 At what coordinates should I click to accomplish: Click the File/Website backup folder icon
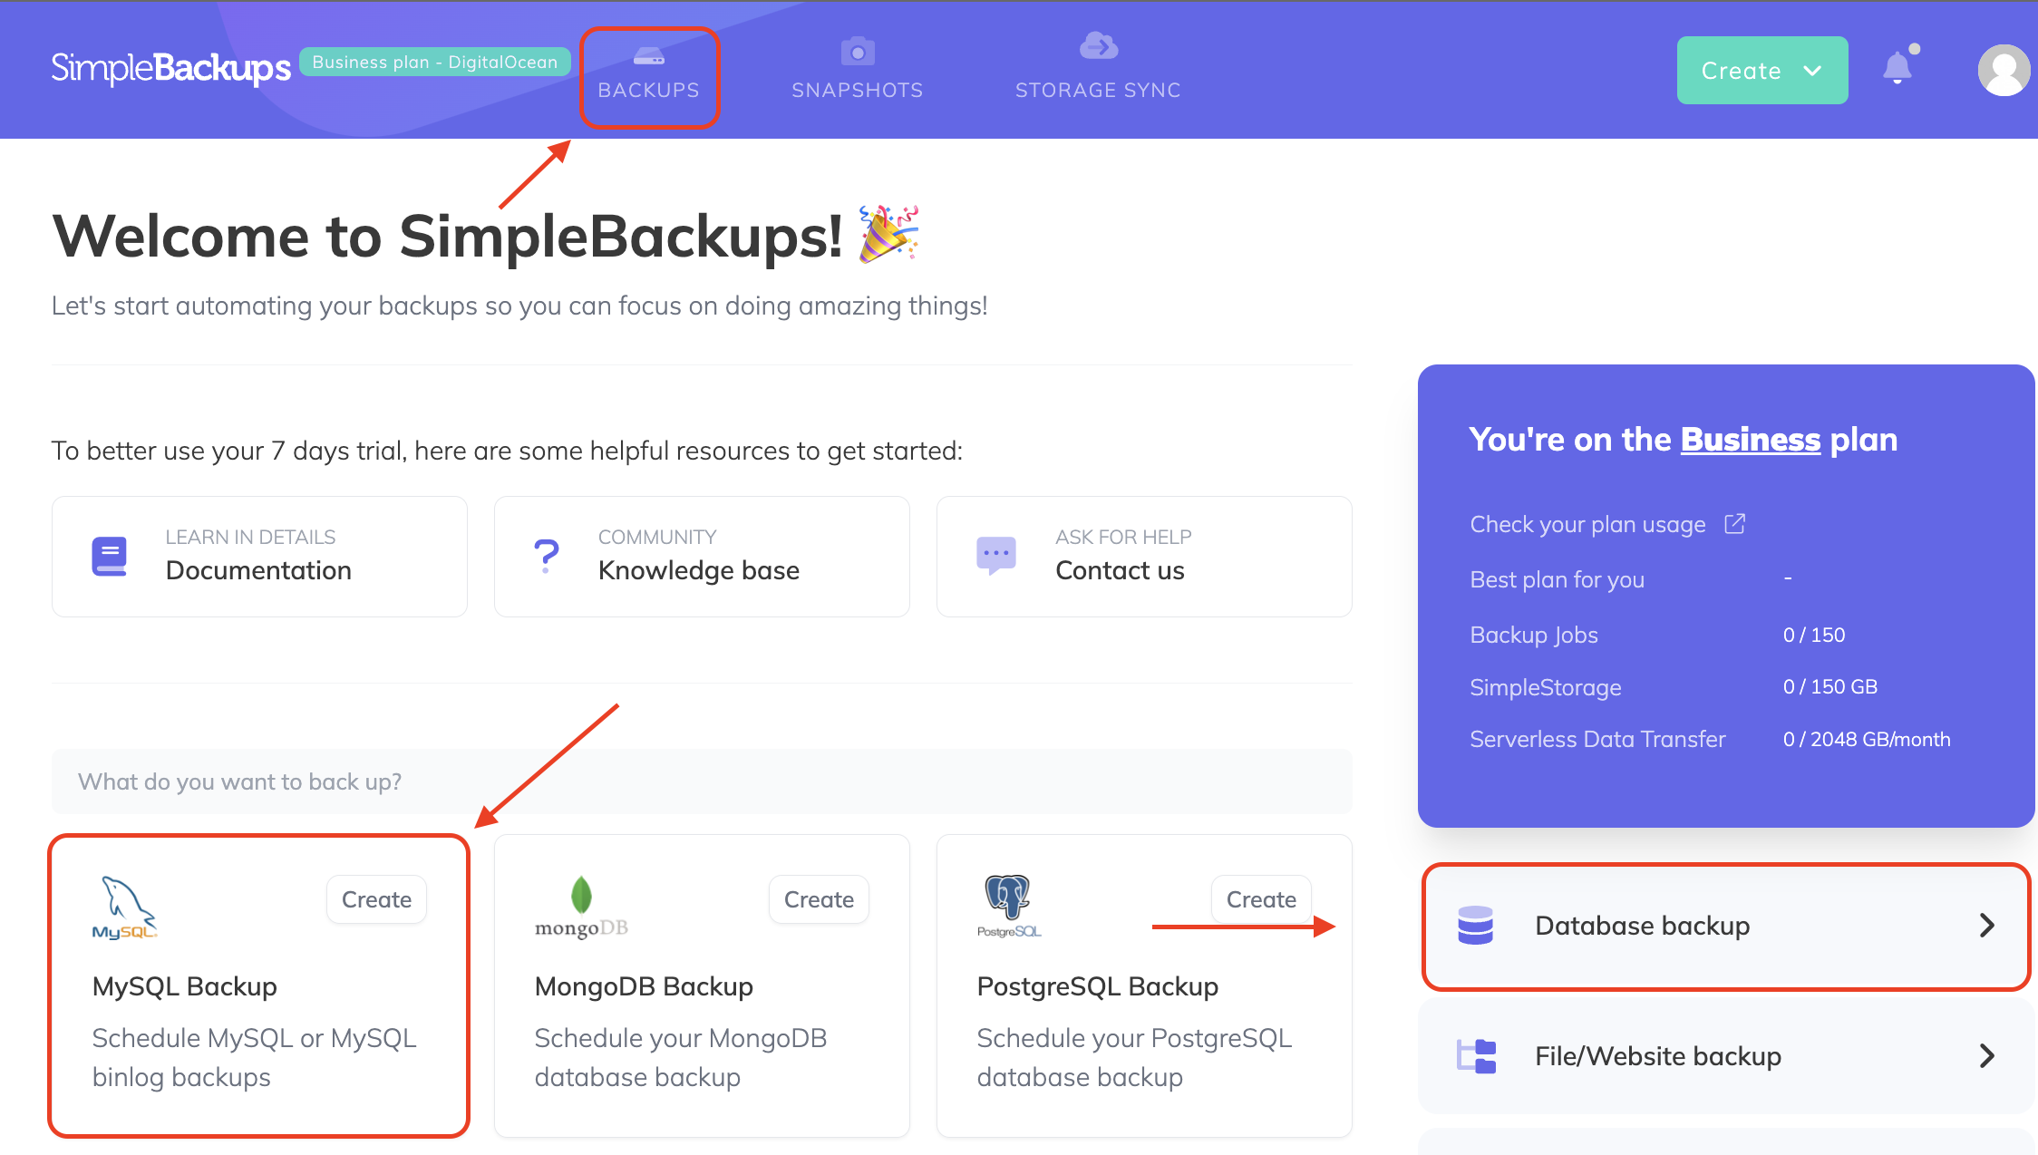coord(1476,1056)
